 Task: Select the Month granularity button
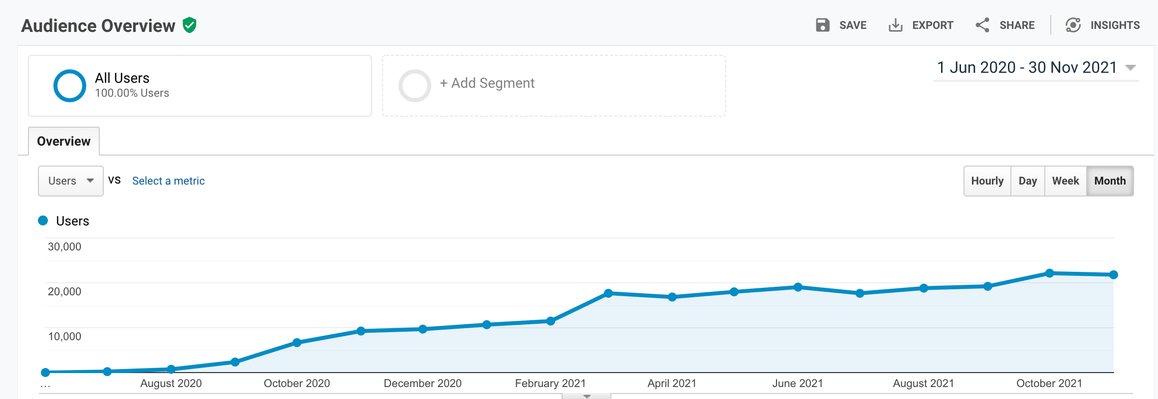coord(1110,181)
